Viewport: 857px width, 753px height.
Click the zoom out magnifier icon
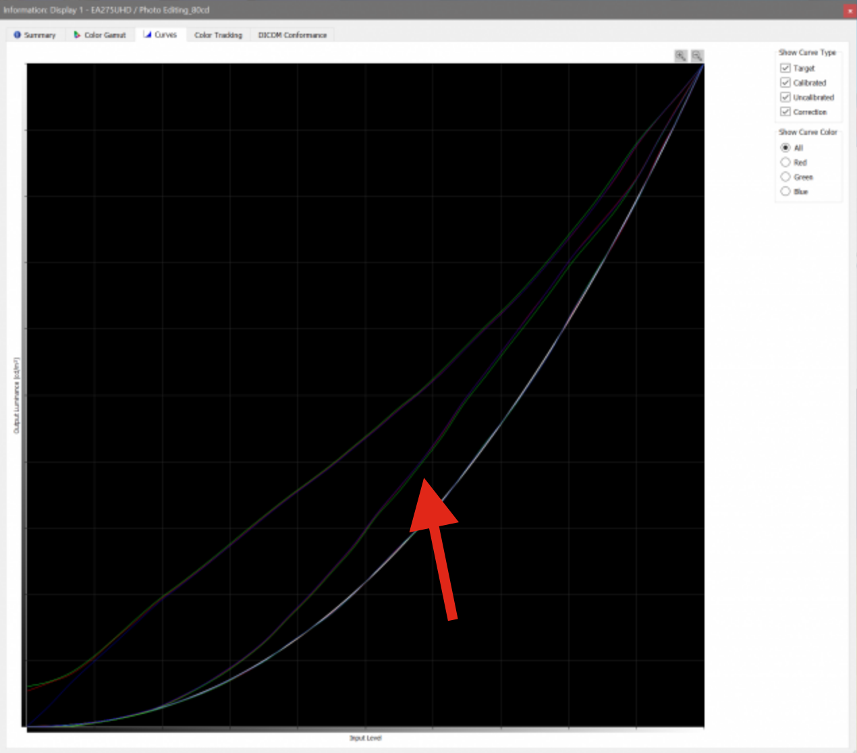coord(697,56)
